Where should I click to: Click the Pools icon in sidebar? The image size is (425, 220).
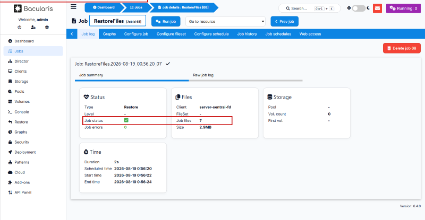10,92
